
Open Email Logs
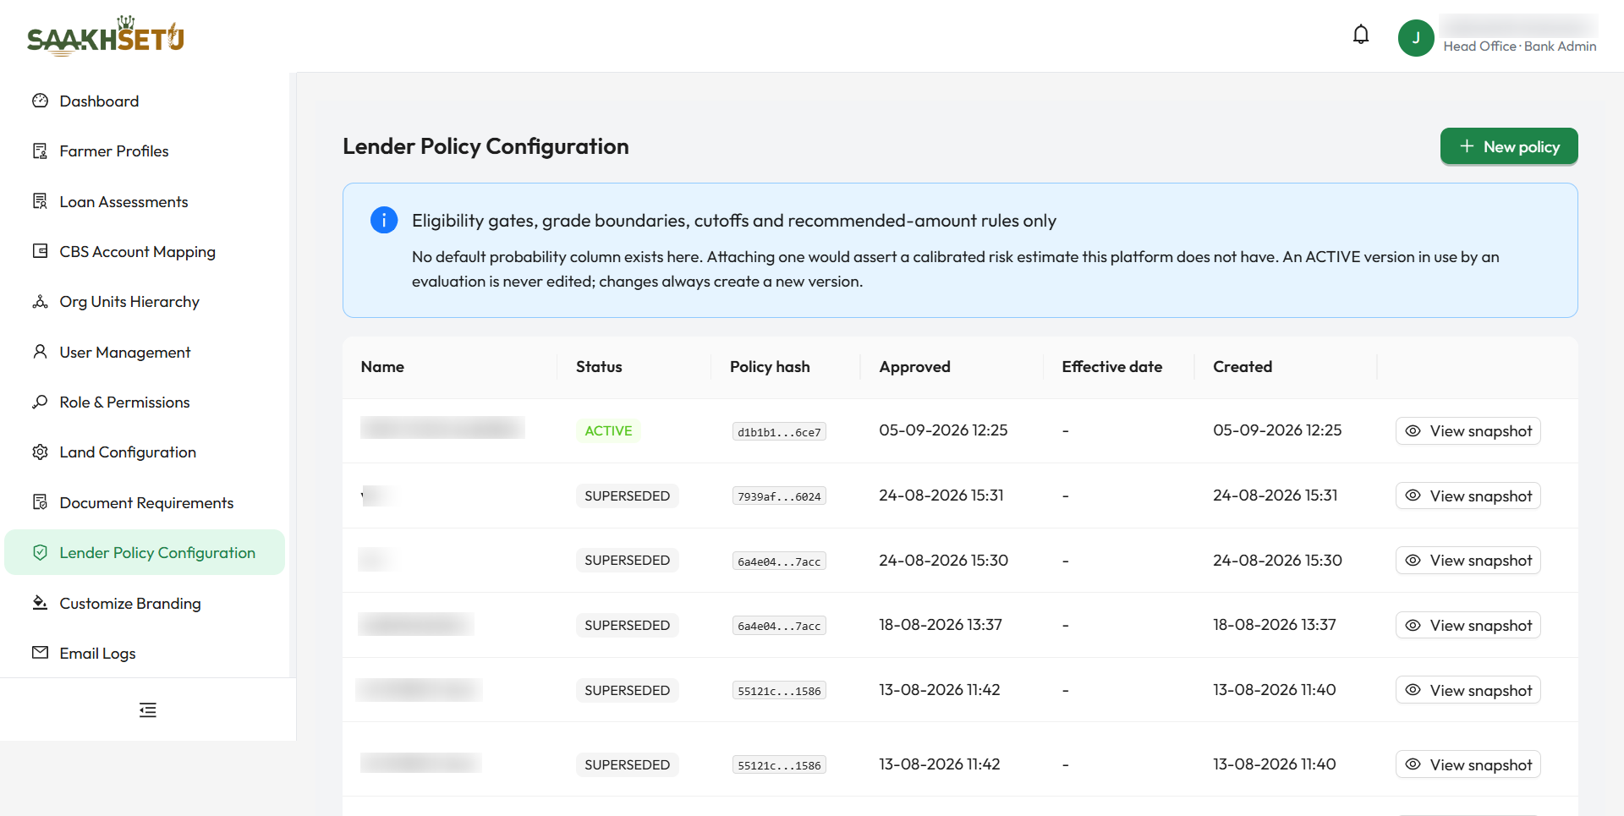point(145,653)
